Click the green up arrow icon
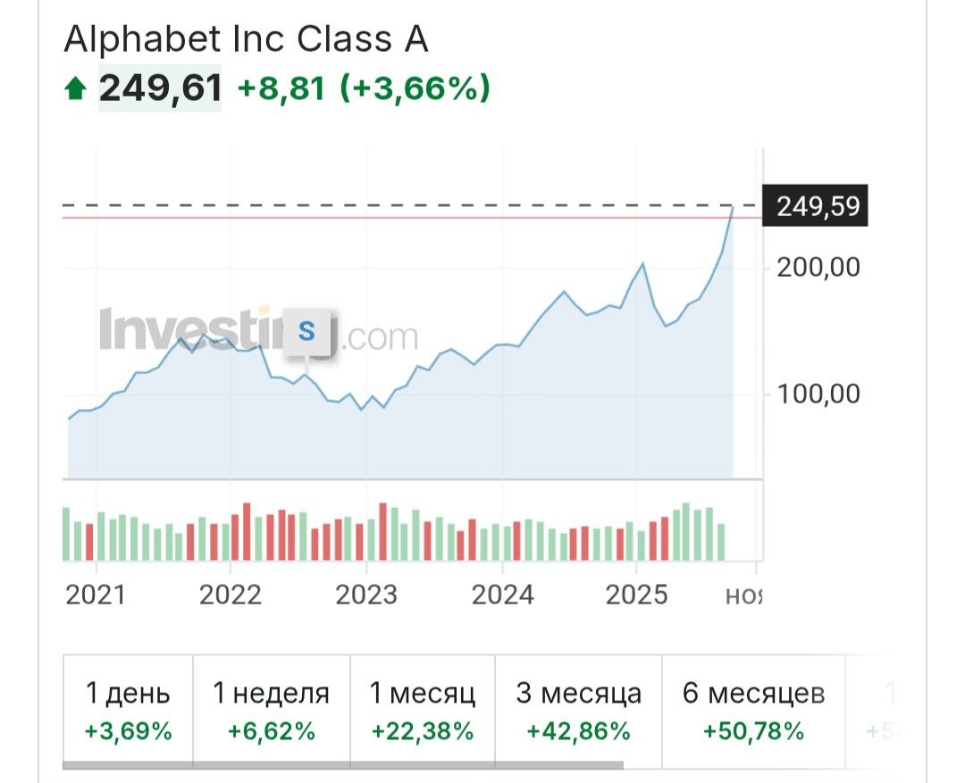 pos(75,88)
